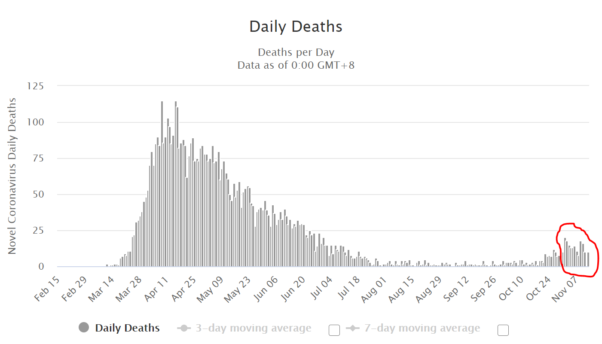Toggle the 3-day moving average legend text
The height and width of the screenshot is (344, 602).
click(x=254, y=329)
